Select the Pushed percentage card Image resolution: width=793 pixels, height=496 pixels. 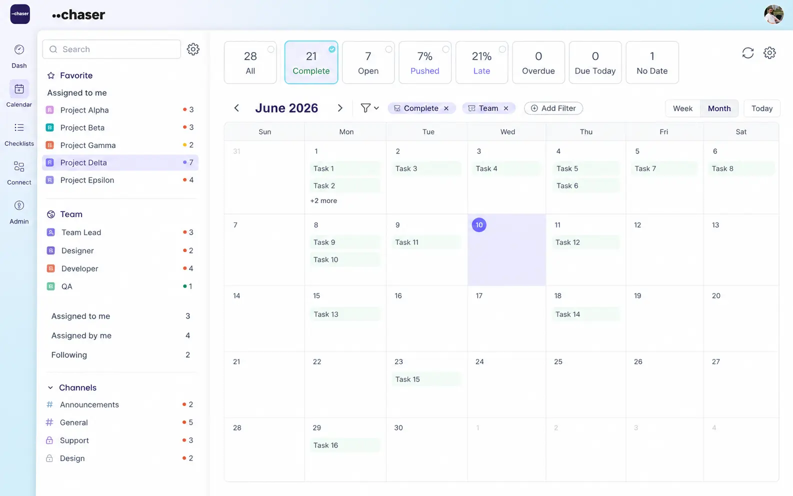tap(425, 62)
